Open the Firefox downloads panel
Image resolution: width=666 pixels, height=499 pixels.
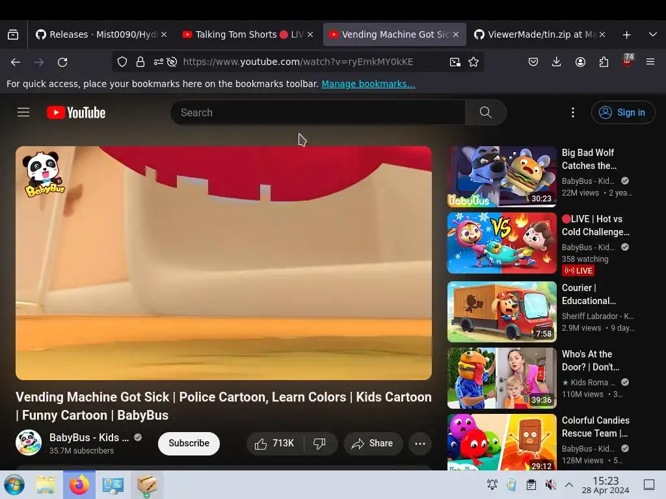click(557, 62)
